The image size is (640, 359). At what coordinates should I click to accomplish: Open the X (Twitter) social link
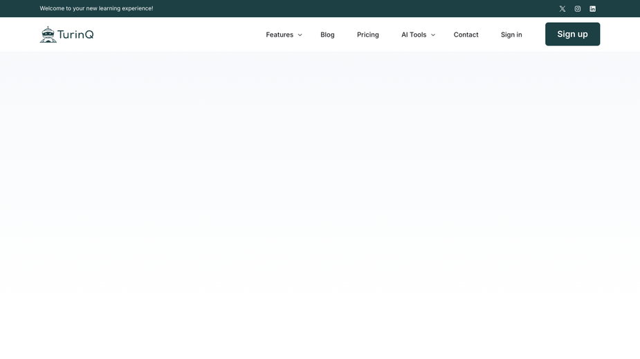click(562, 8)
